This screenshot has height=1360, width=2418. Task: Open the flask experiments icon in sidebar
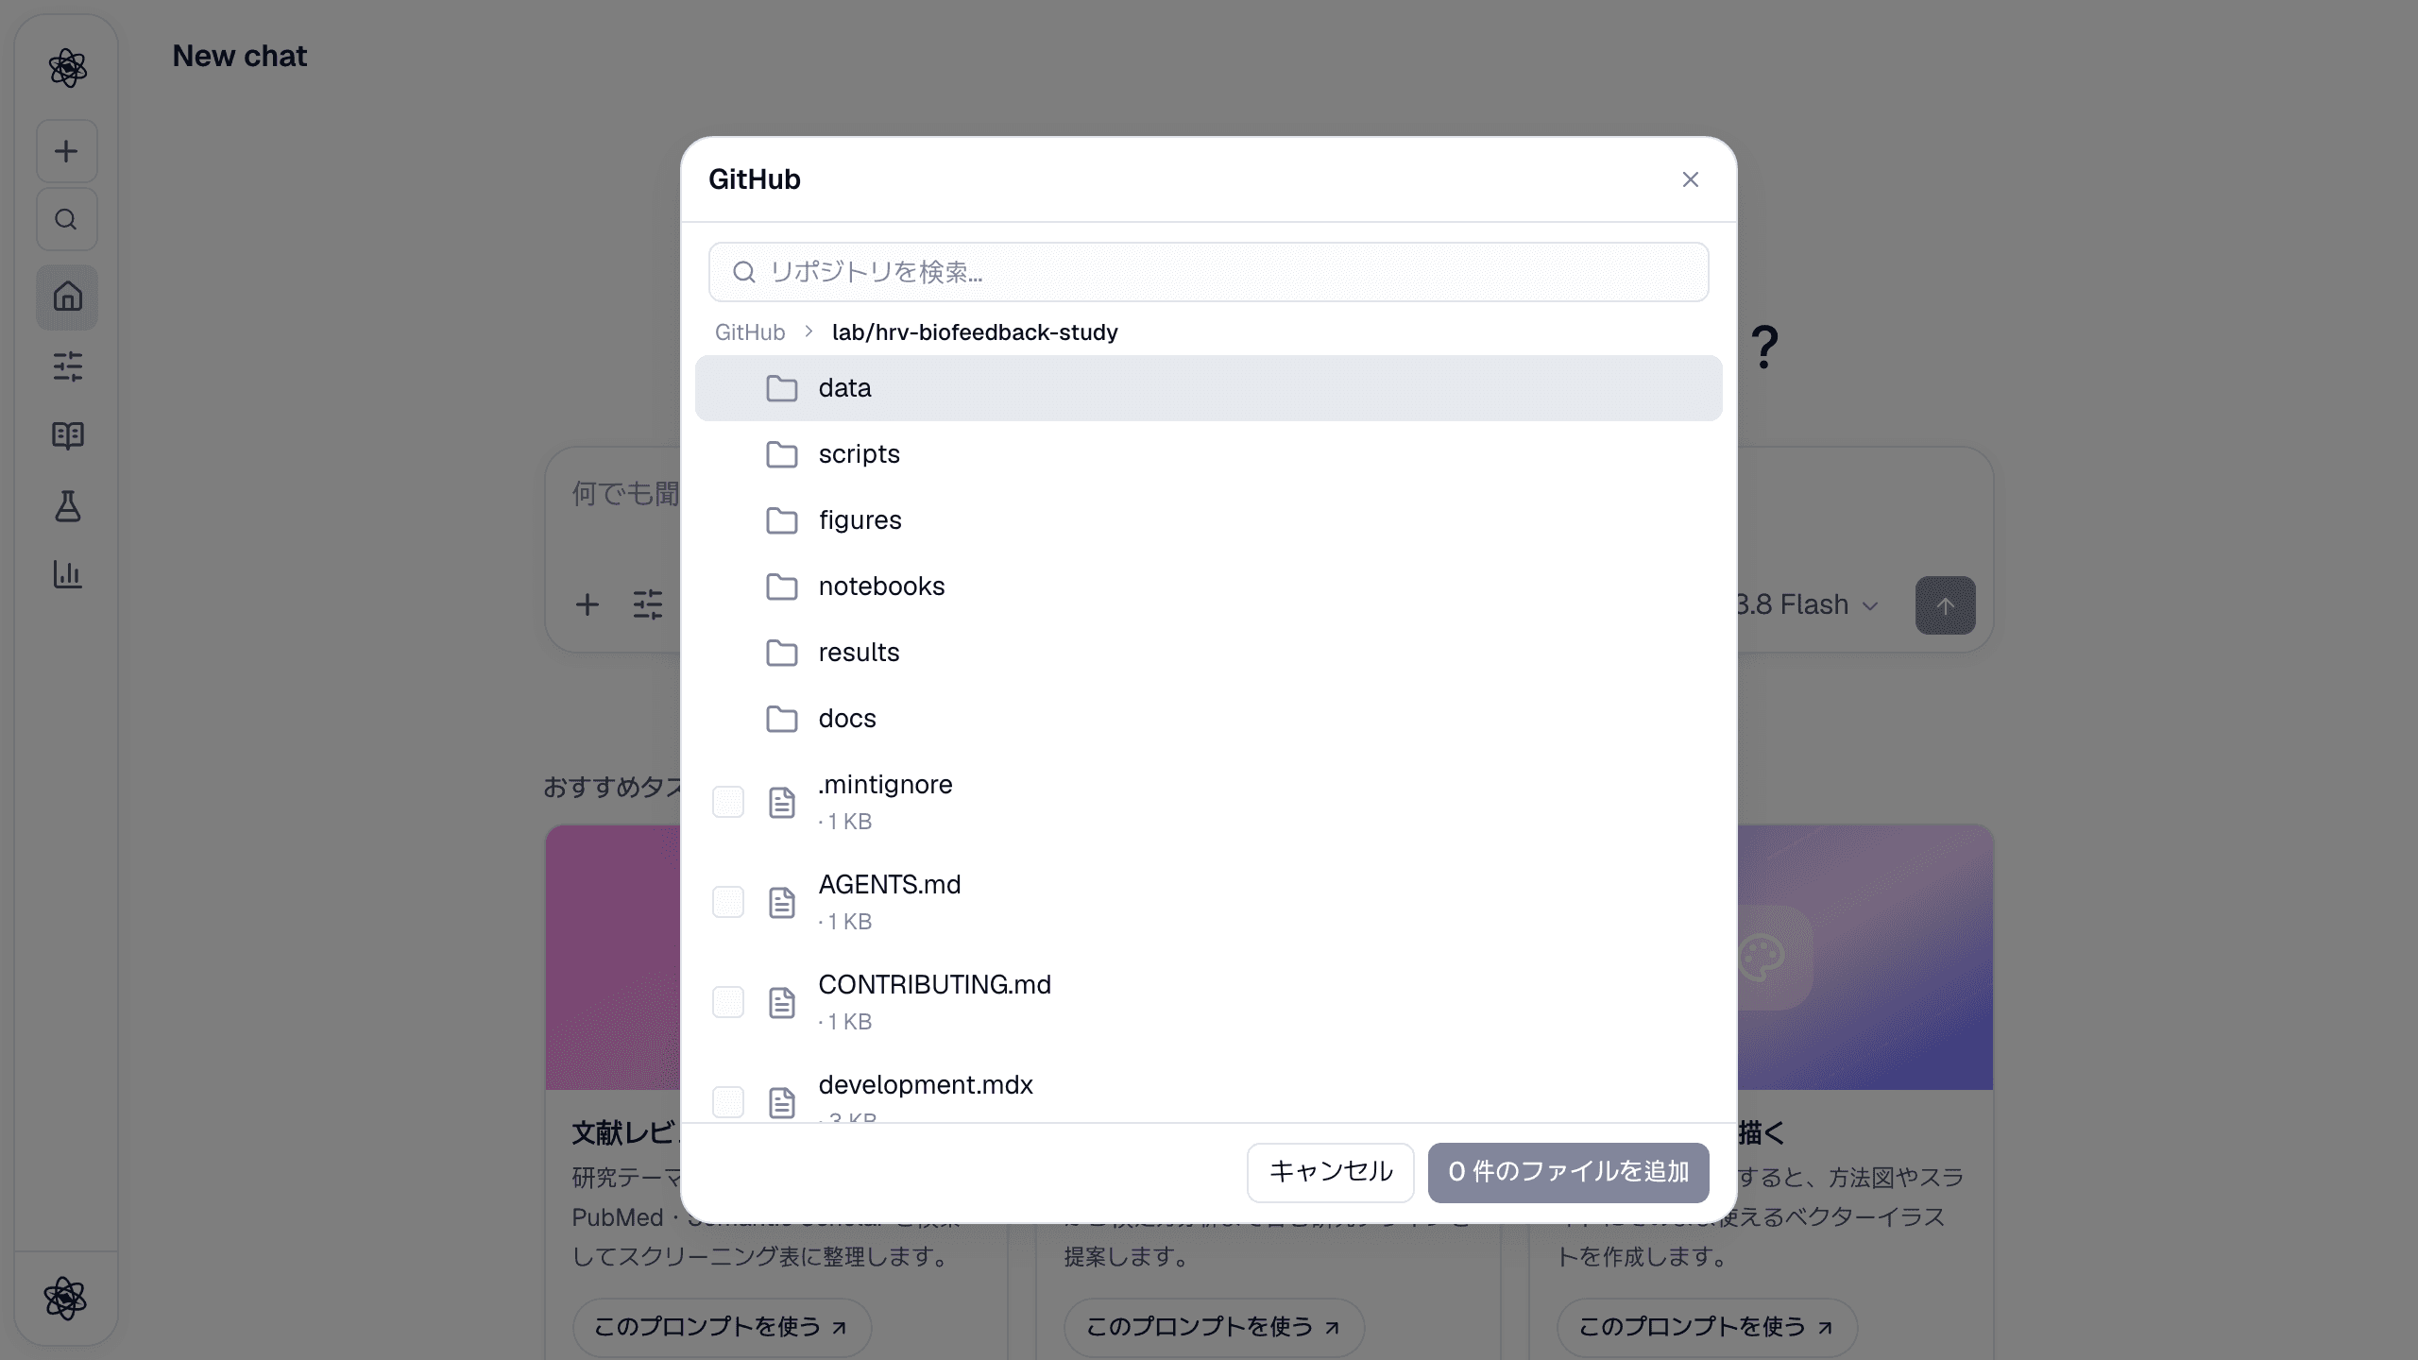coord(67,506)
